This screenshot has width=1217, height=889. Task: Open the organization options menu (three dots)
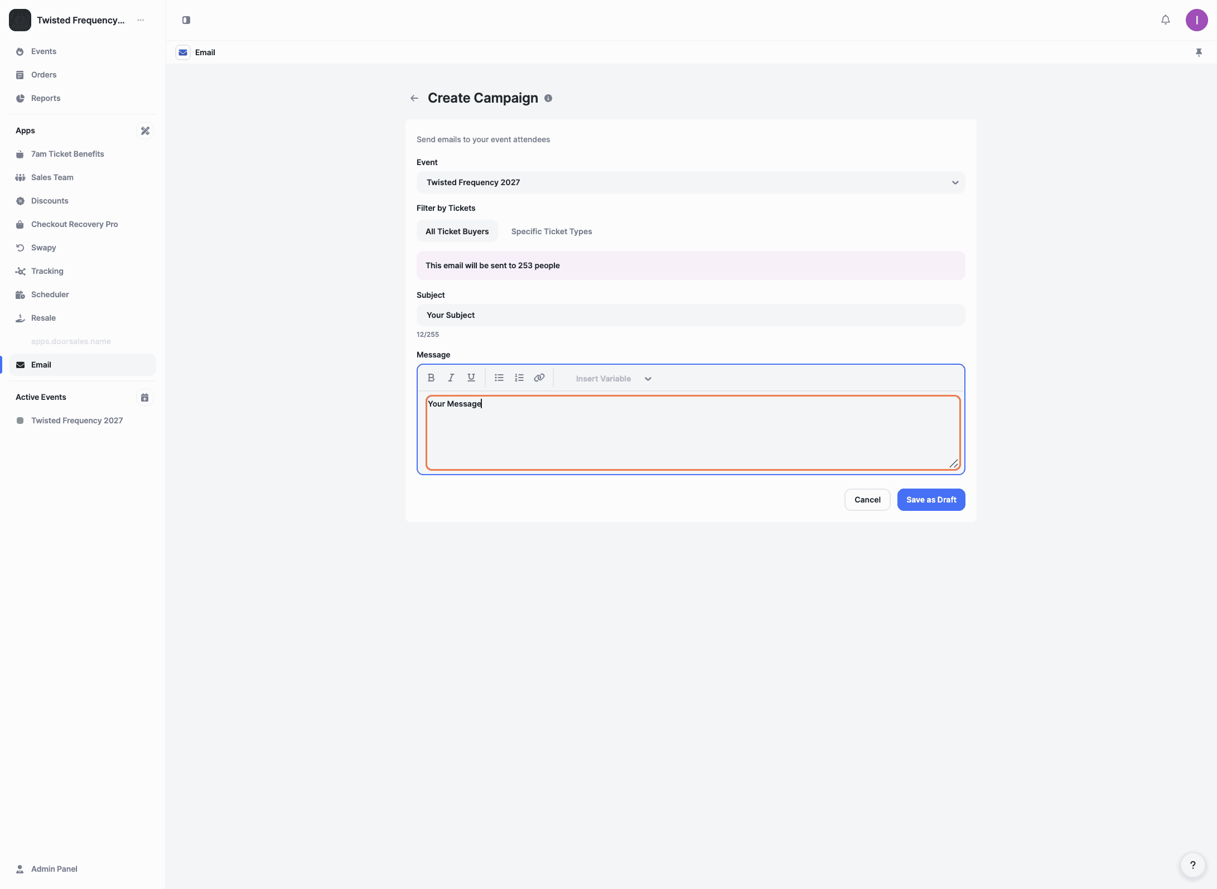[141, 20]
